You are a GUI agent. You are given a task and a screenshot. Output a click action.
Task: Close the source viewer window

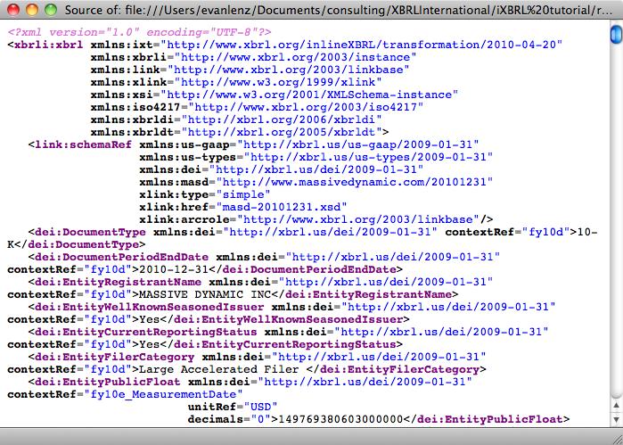[13, 9]
